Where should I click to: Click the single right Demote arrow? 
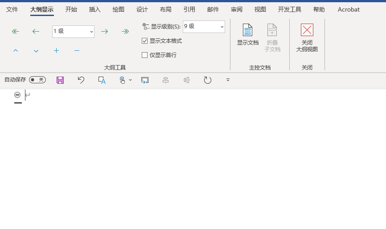[105, 31]
